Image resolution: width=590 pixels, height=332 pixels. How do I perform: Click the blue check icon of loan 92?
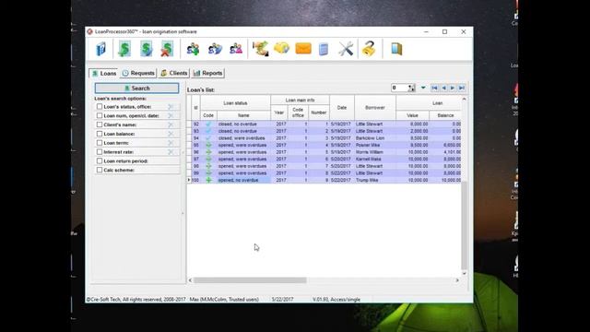pos(208,124)
